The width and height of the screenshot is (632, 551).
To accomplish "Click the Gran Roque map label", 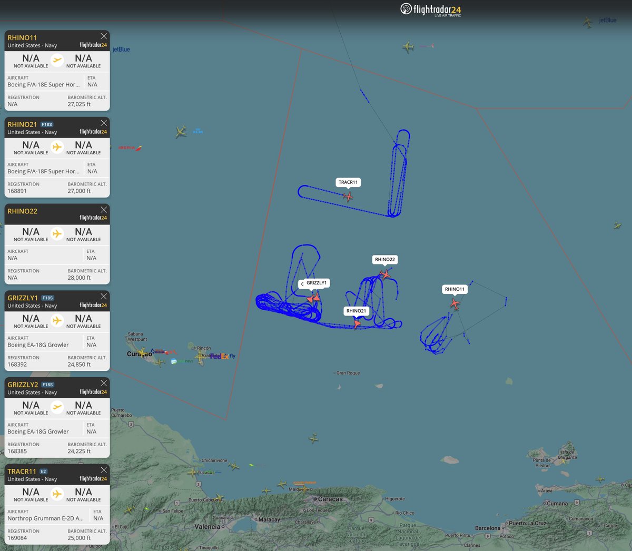I will pyautogui.click(x=348, y=373).
